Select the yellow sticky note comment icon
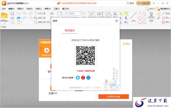Viewport: 171px width, 108px height. 126,14
